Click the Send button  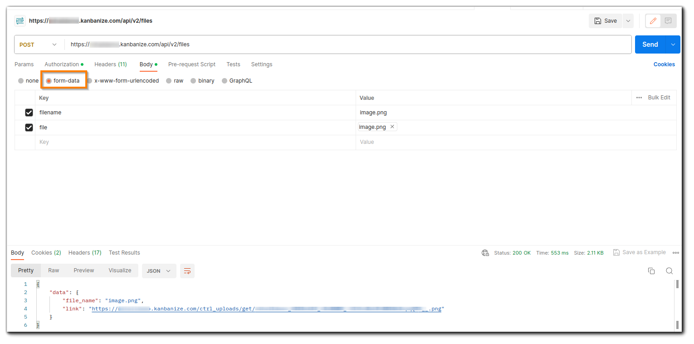[x=650, y=44]
